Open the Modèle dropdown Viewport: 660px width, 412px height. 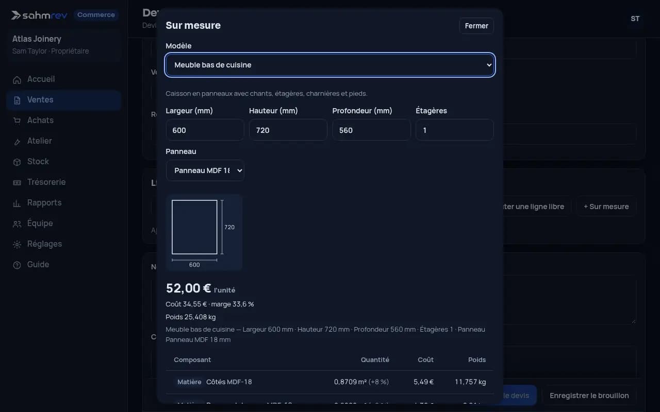coord(330,65)
